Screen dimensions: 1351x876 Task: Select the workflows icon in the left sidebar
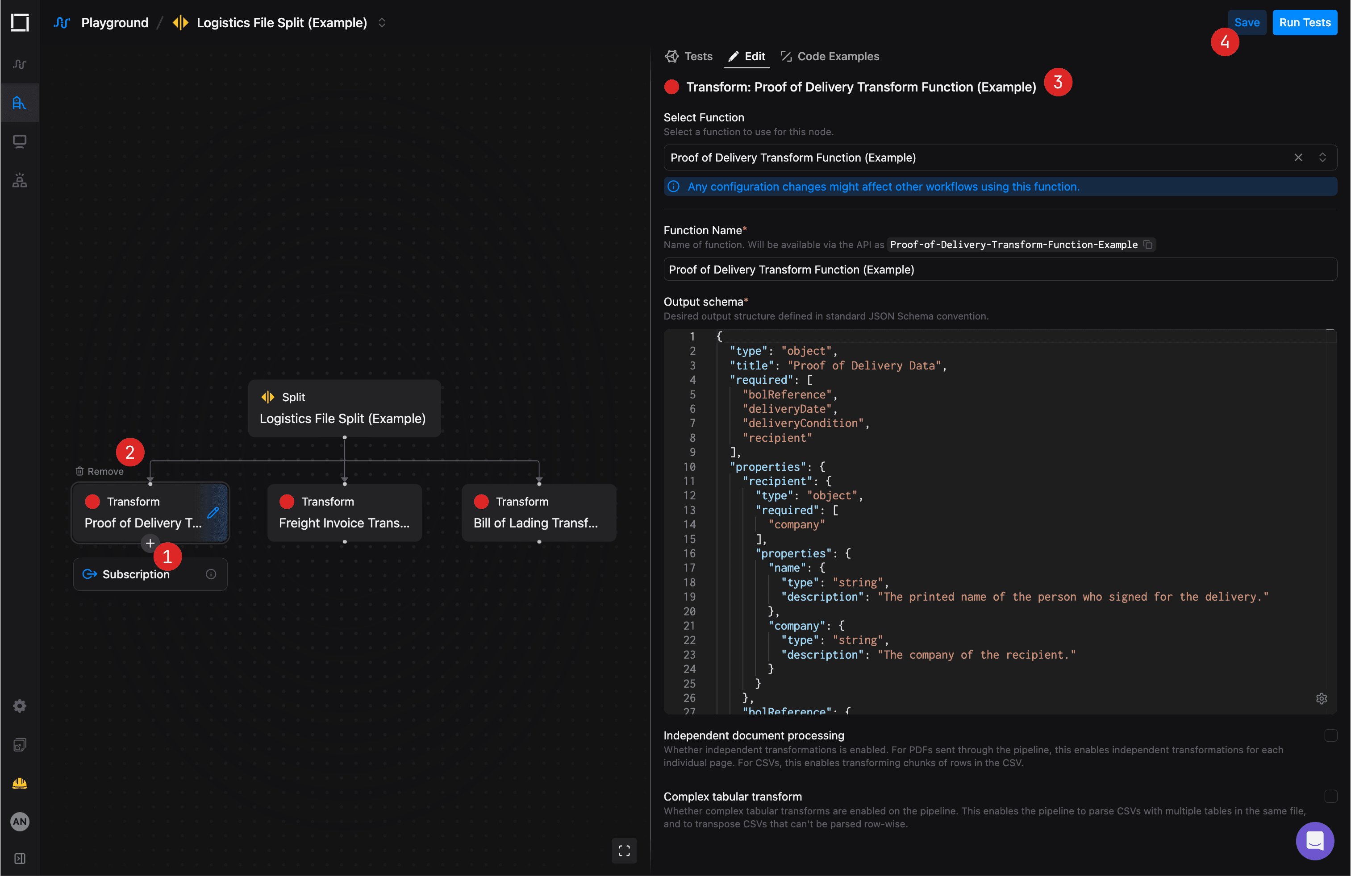point(20,103)
